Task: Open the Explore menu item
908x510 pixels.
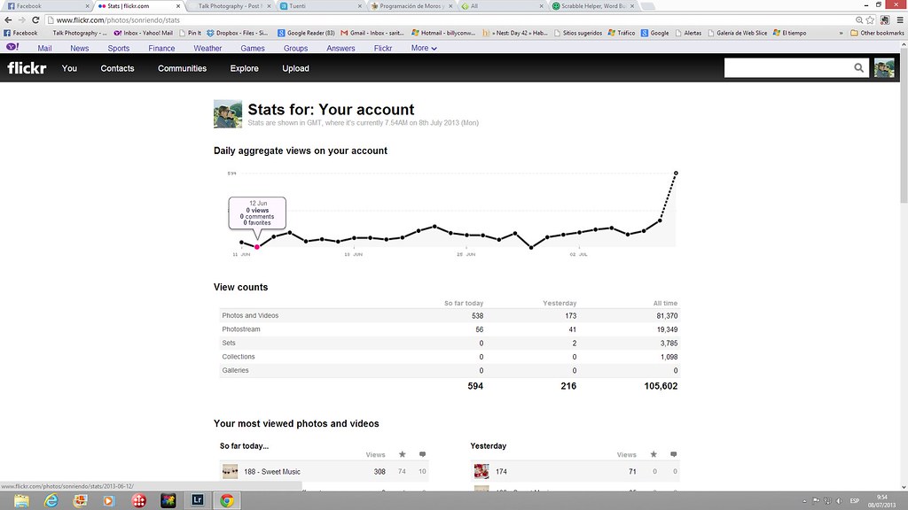Action: (244, 68)
